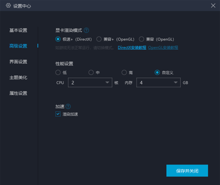Open help icon next to 显卡渲染模式

click(86, 30)
